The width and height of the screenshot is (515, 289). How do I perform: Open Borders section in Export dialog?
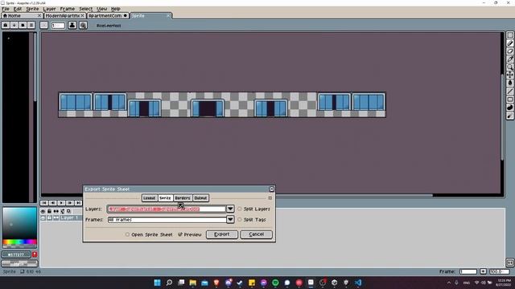(183, 198)
